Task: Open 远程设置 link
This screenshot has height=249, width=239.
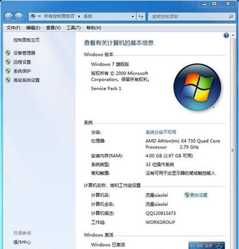Action: (x=22, y=62)
